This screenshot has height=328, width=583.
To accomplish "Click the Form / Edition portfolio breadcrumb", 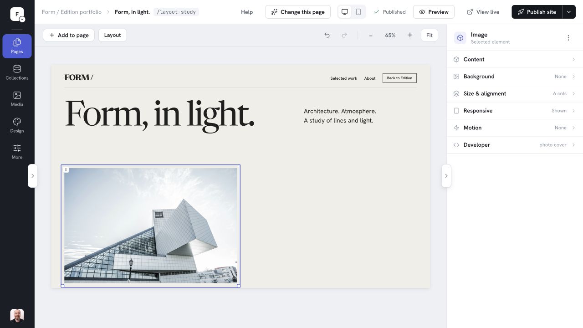I will 72,12.
